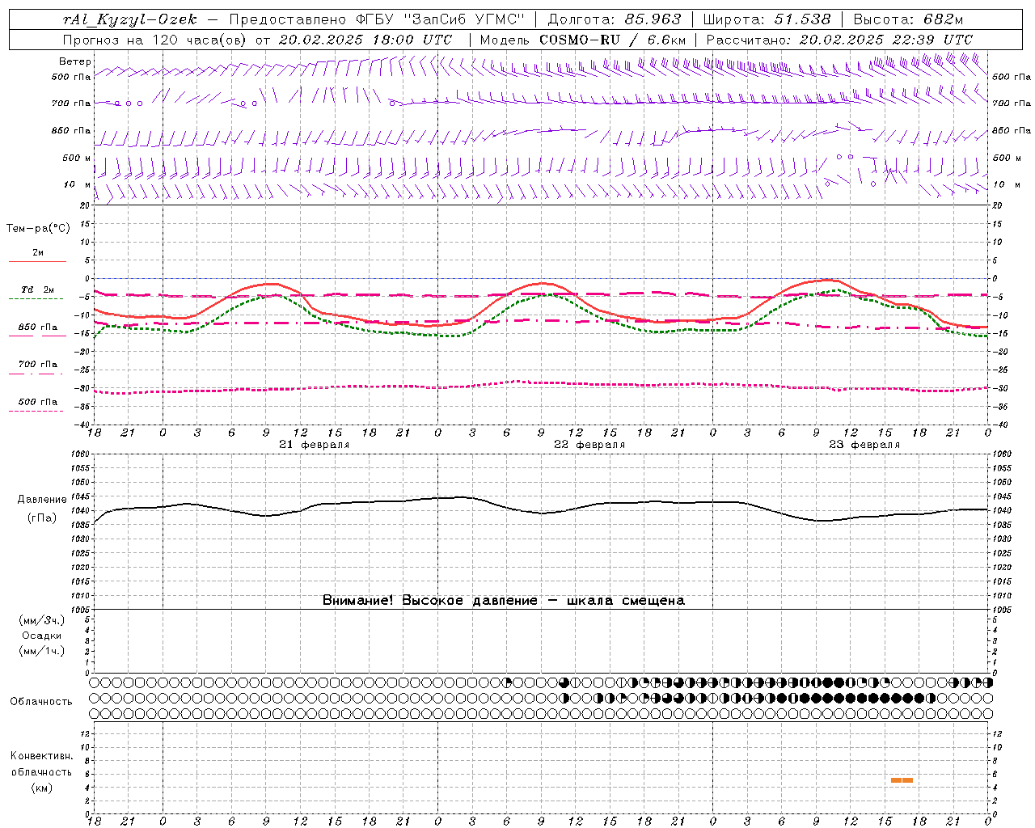Click the (мм/3ч.) precipitation unit label
Screen dimensions: 1035x828
pos(42,620)
